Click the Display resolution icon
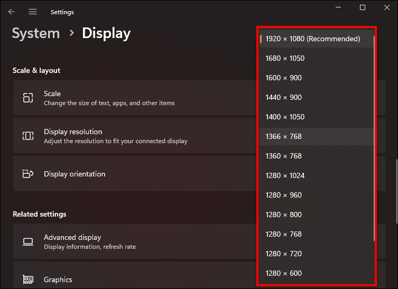Screen dimensions: 398x289 point(28,136)
